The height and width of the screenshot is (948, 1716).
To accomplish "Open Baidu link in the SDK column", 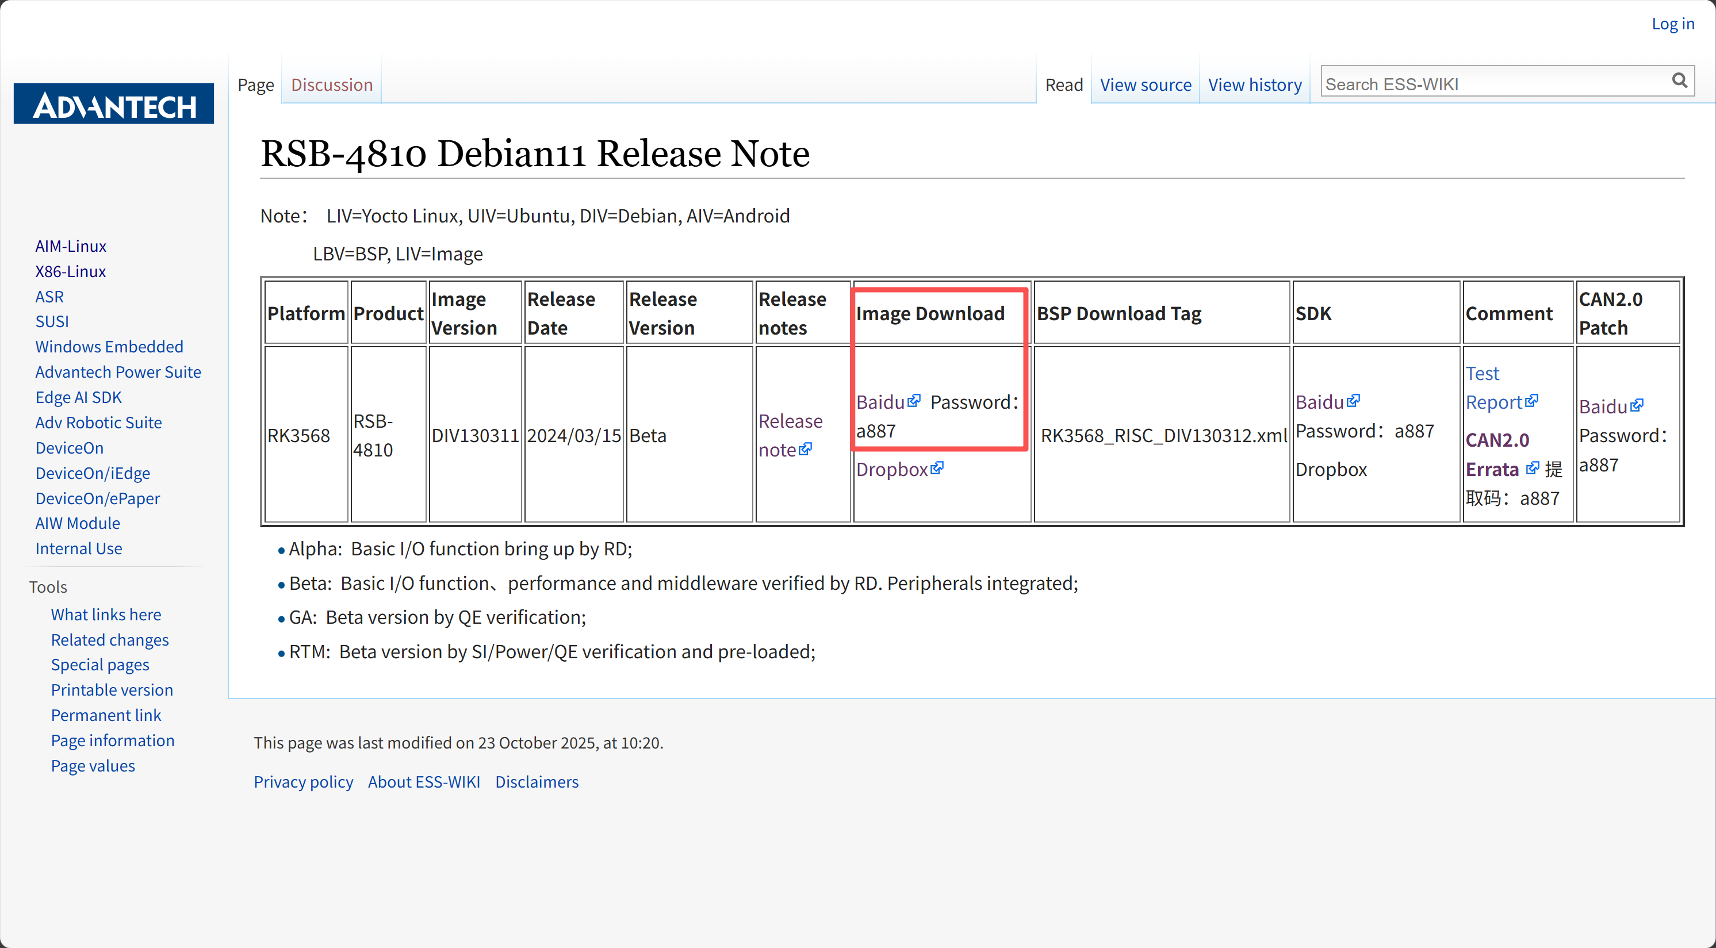I will (1319, 402).
